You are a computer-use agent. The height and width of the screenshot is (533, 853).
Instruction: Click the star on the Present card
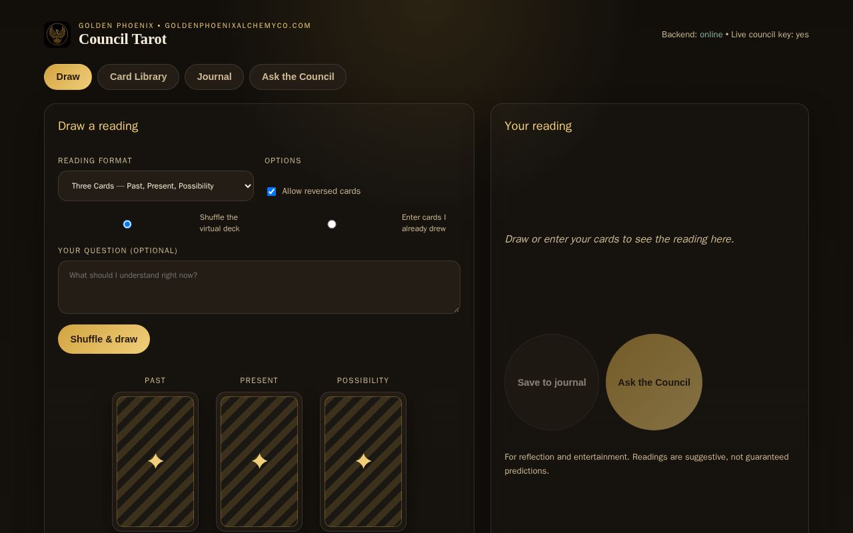point(259,461)
